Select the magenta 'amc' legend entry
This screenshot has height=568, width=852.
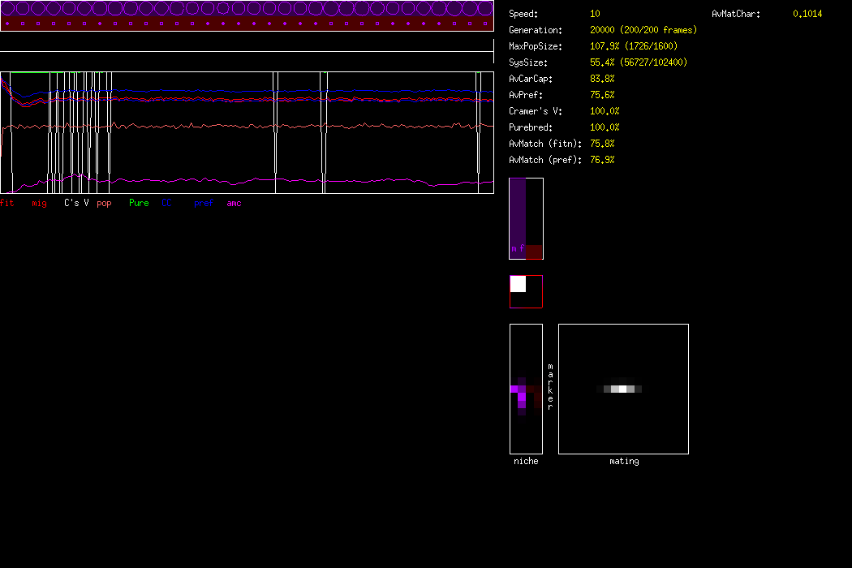tap(234, 203)
